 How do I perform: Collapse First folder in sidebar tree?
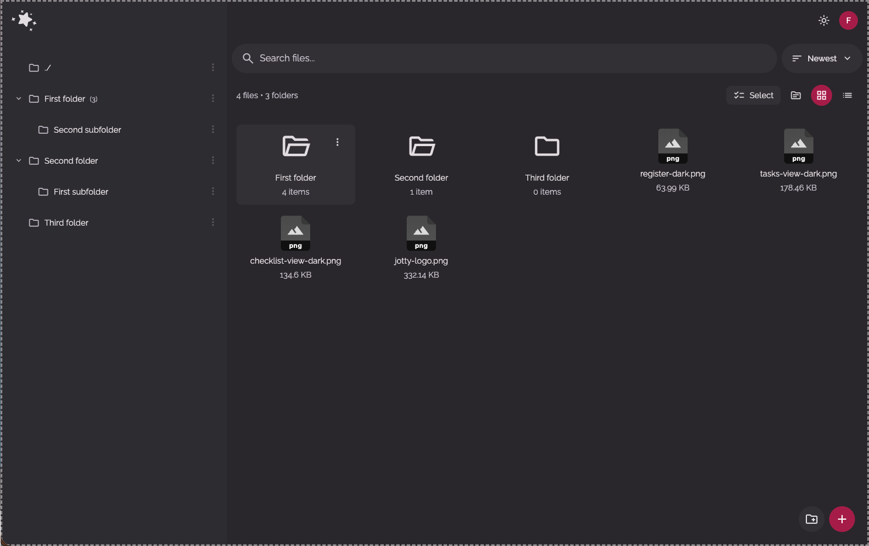tap(19, 99)
